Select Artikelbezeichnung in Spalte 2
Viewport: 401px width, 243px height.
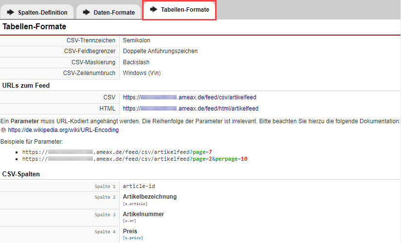point(149,197)
